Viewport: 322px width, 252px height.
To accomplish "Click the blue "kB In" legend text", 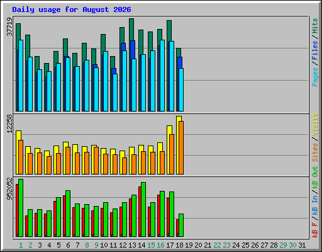I will [315, 205].
